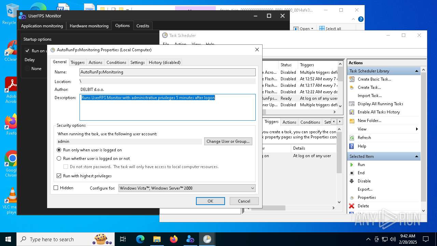Open the Start menu
This screenshot has height=246, width=437.
click(x=8, y=239)
